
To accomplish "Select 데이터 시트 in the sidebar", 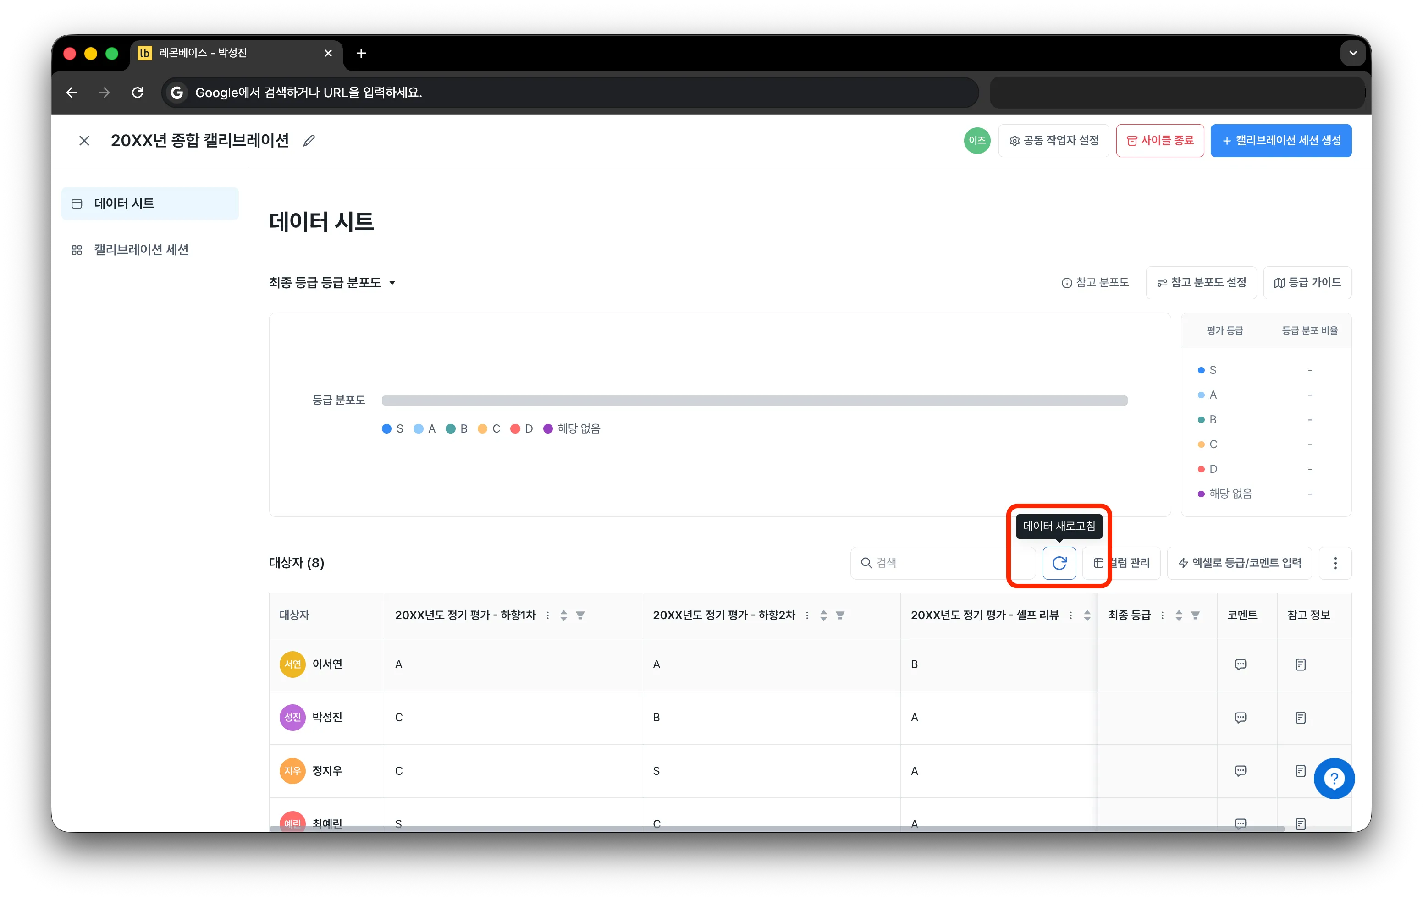I will point(150,204).
